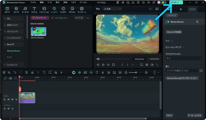Expand the オーディオエフェクト category
The width and height of the screenshot is (206, 120).
coord(13,38)
